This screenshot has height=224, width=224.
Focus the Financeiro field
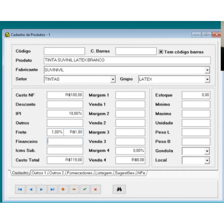[65, 142]
